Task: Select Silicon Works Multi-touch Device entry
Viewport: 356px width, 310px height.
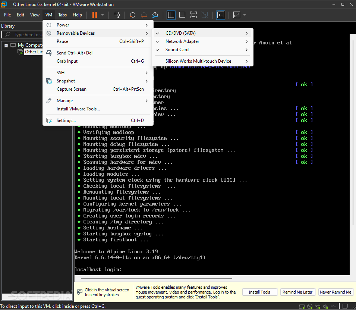Action: pyautogui.click(x=202, y=61)
